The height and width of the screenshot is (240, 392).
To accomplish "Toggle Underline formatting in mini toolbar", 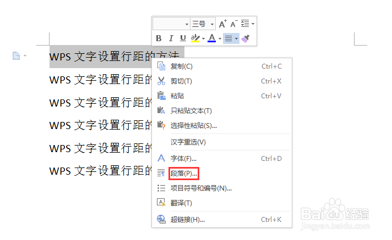I will click(x=183, y=38).
